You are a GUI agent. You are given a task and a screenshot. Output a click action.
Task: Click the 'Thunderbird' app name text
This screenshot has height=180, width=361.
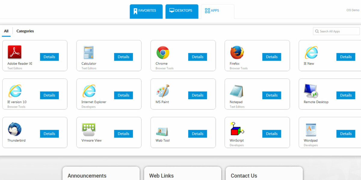(x=17, y=140)
